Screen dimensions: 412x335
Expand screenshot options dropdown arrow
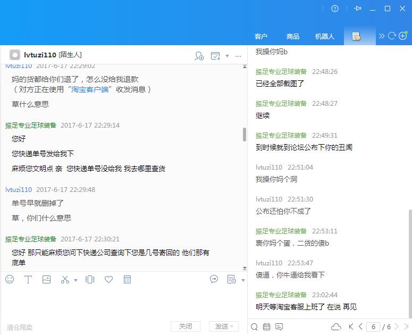point(75,280)
